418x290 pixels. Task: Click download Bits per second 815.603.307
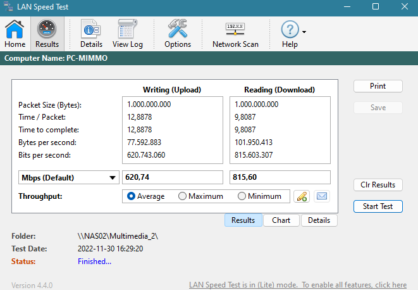click(253, 155)
